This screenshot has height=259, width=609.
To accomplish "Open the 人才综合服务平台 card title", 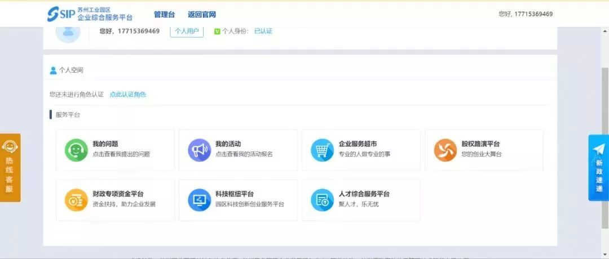I will tap(364, 194).
